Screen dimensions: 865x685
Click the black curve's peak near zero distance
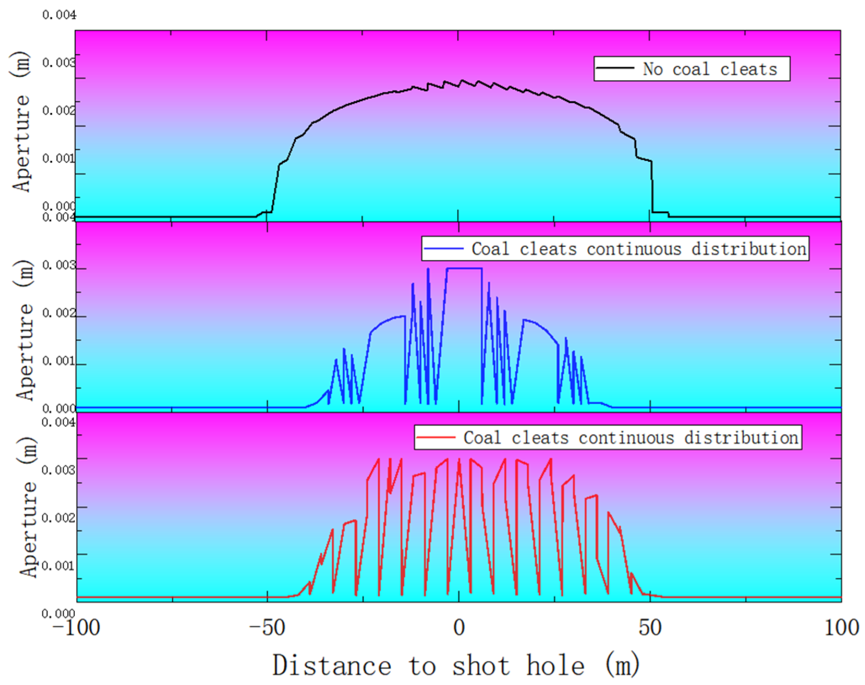(x=462, y=80)
